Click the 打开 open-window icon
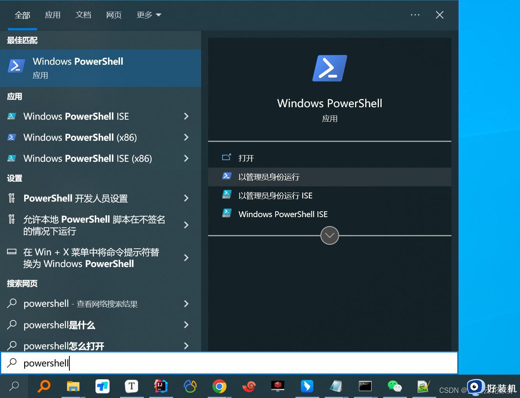 click(226, 157)
